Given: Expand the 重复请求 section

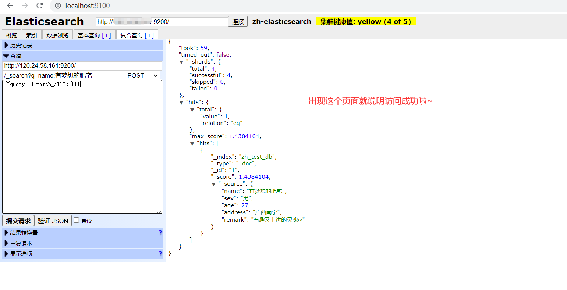Looking at the screenshot, I should [x=83, y=243].
